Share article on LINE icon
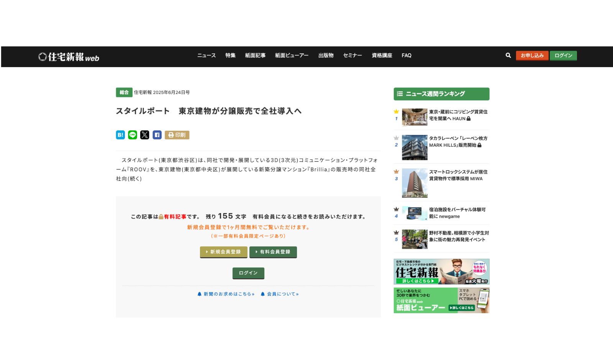This screenshot has width=613, height=345. click(133, 135)
